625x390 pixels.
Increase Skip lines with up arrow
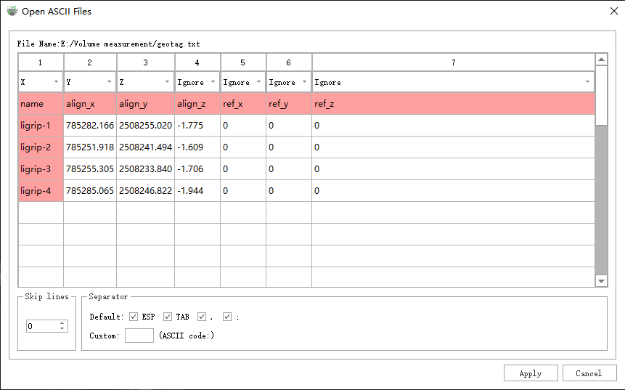[x=62, y=323]
